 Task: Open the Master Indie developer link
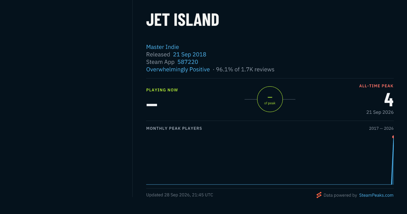pyautogui.click(x=162, y=47)
